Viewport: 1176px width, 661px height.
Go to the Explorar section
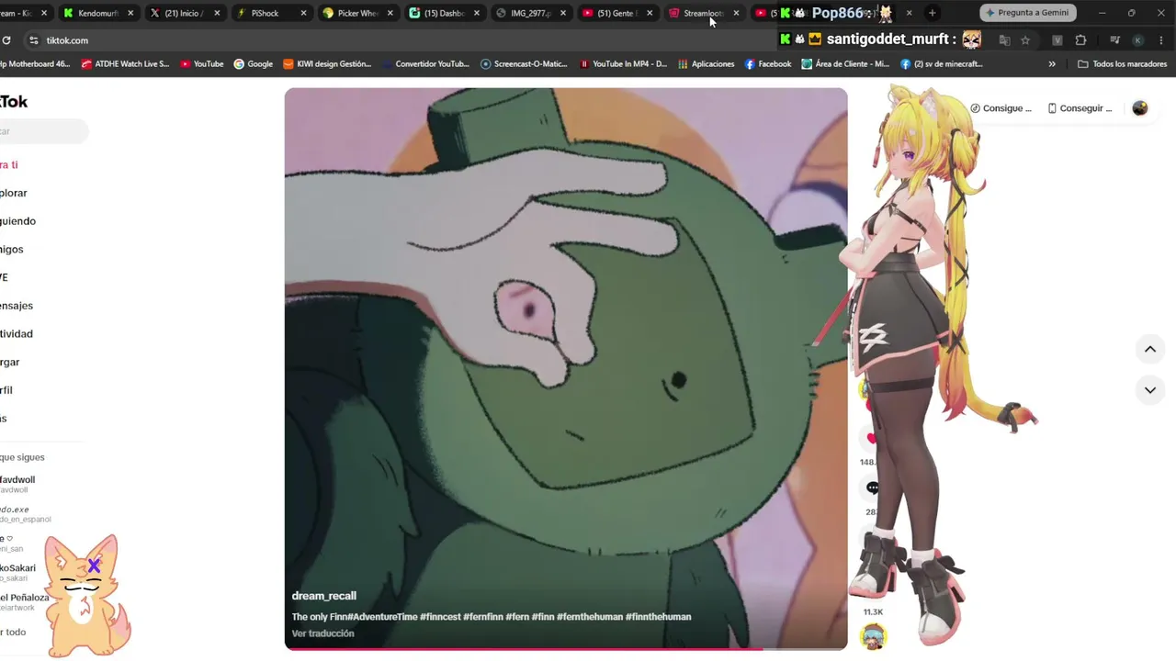coord(14,193)
